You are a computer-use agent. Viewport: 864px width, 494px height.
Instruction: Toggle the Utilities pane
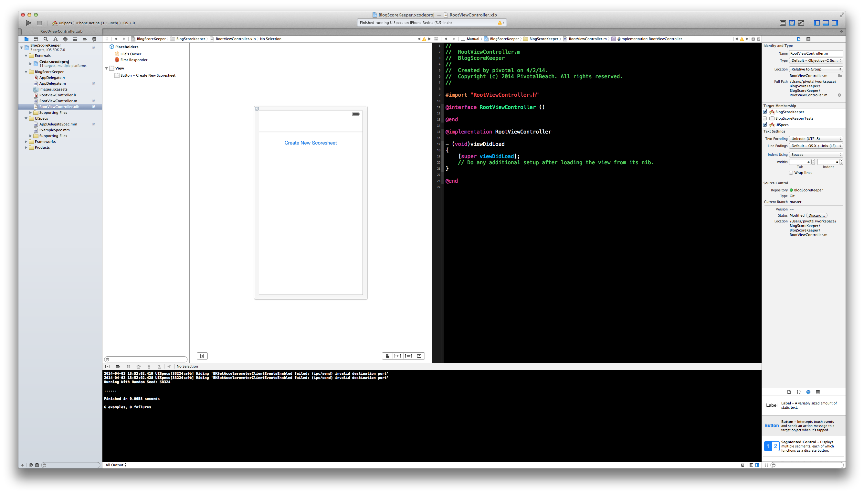[835, 23]
